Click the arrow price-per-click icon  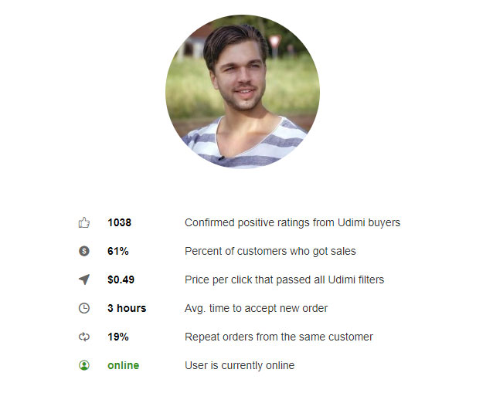[x=84, y=280]
